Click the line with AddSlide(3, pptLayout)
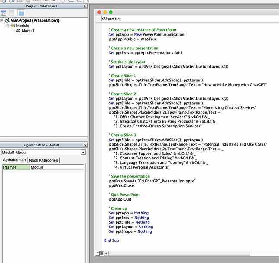Image resolution: width=279 pixels, height=263 pixels. tap(156, 140)
